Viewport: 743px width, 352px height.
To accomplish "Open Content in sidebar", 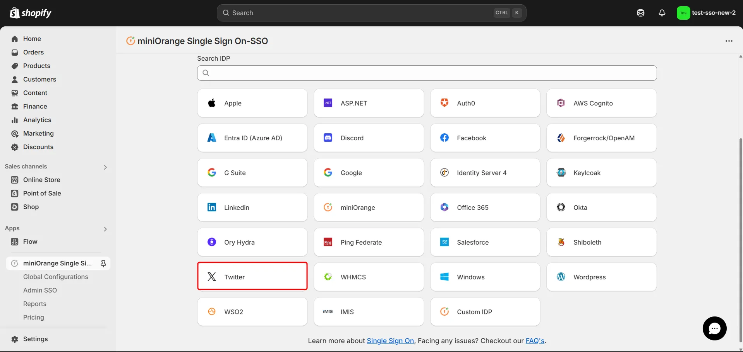I will [35, 93].
